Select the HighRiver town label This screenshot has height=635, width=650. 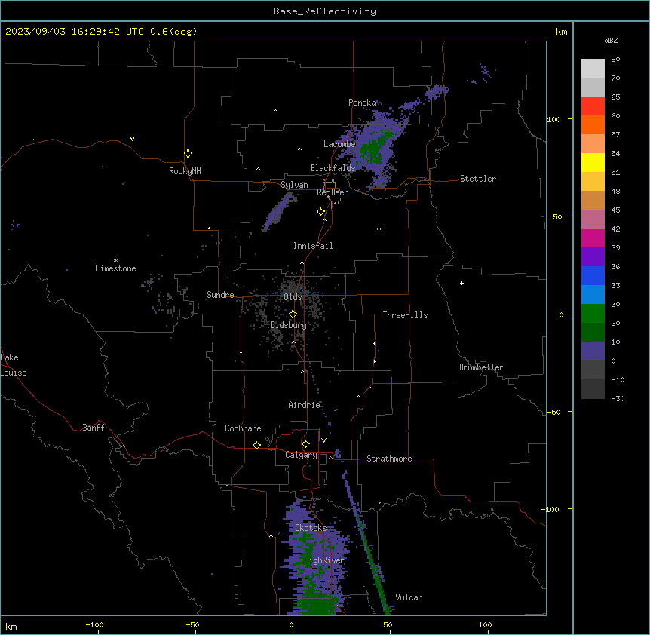pyautogui.click(x=324, y=560)
